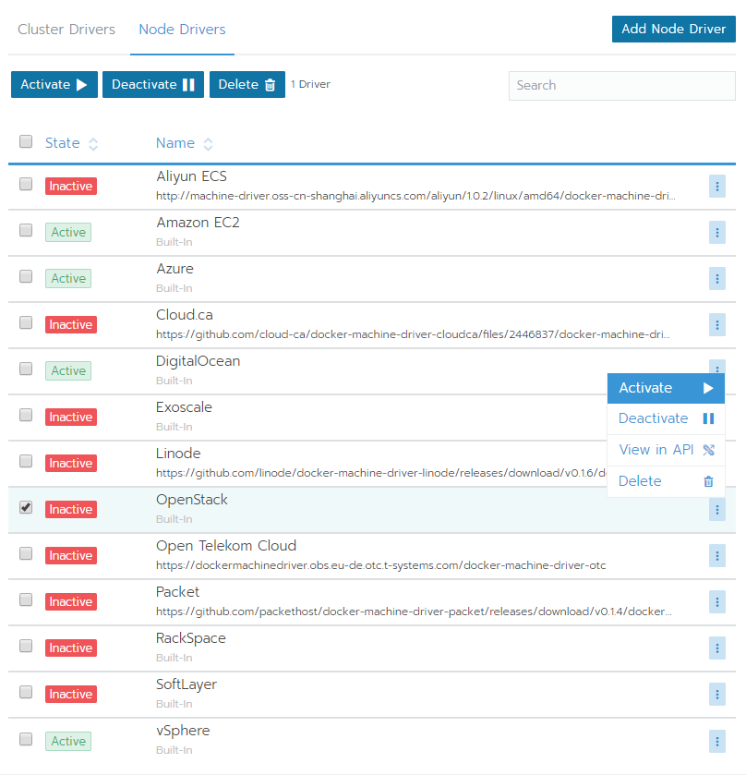Click the Inactive badge for OpenStack
The width and height of the screenshot is (746, 775).
click(71, 510)
